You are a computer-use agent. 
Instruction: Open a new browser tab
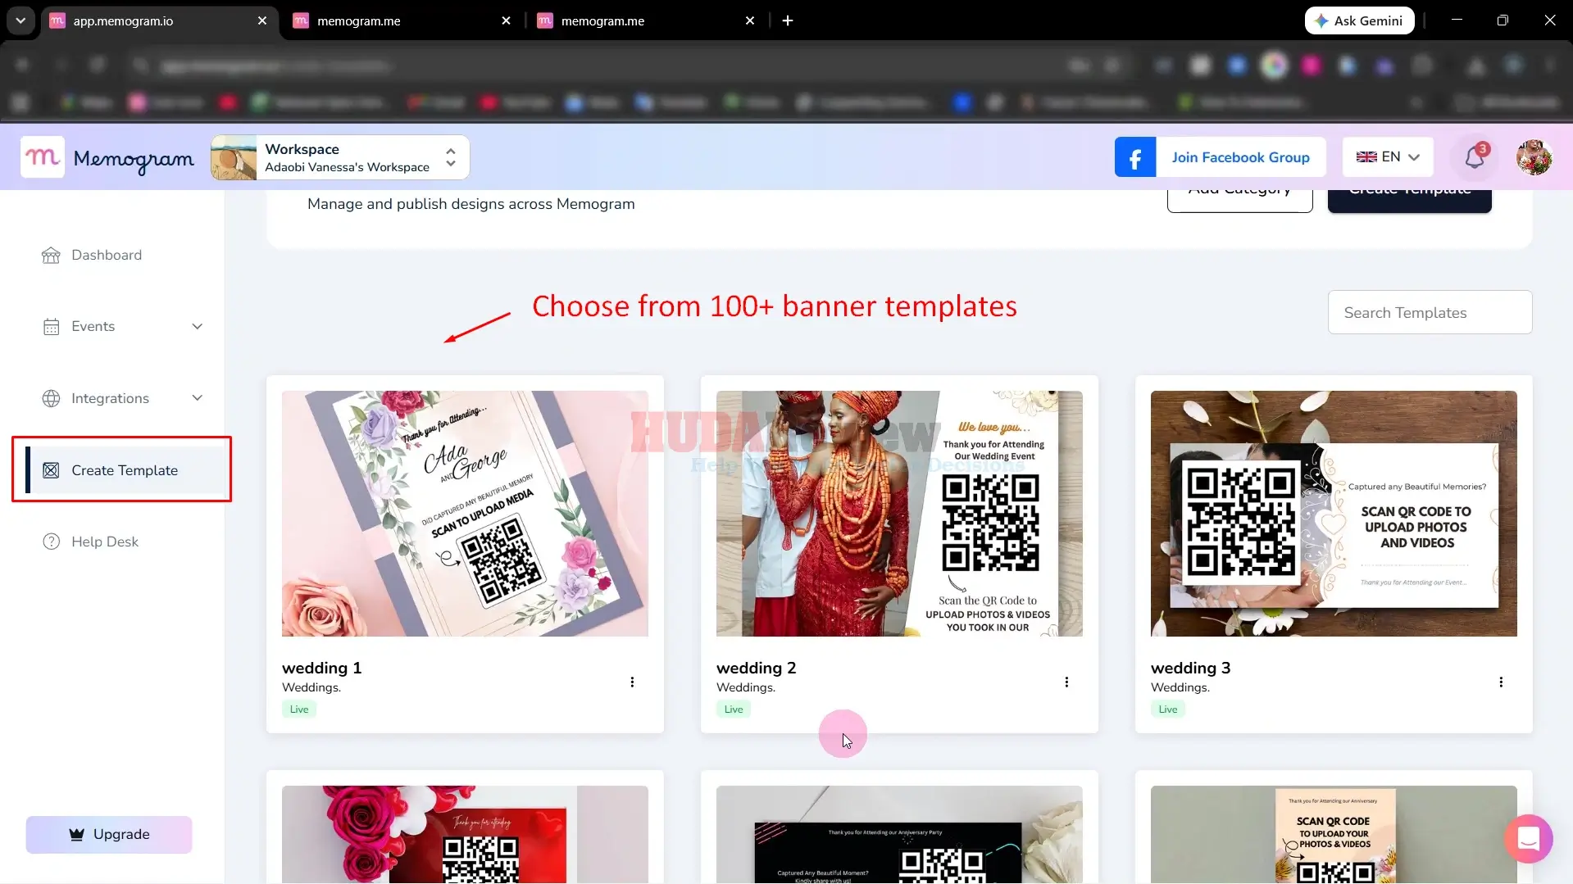(x=788, y=20)
